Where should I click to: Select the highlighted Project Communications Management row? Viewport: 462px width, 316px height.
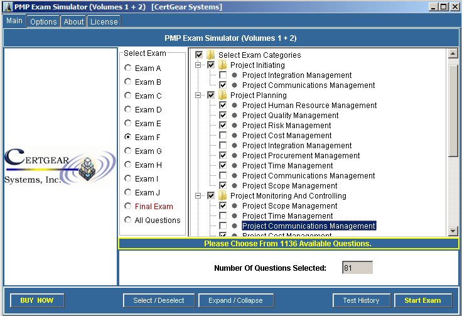(x=309, y=226)
